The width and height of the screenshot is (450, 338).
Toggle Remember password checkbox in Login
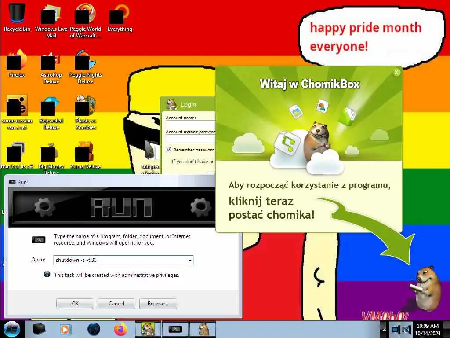pyautogui.click(x=168, y=150)
